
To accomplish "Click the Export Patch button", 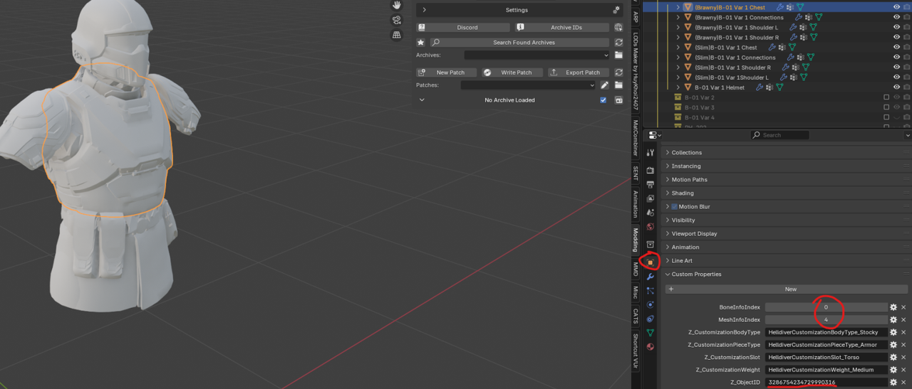I will point(578,73).
